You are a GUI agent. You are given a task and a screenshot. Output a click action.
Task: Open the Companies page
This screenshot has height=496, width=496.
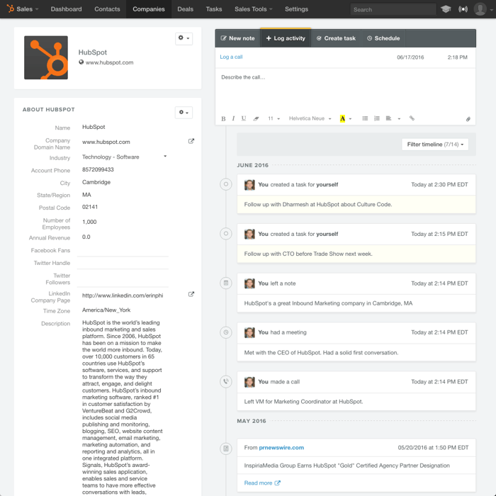click(x=149, y=9)
